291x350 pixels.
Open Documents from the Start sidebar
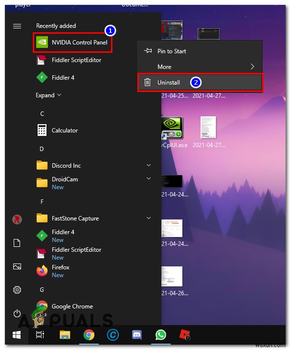click(x=17, y=243)
